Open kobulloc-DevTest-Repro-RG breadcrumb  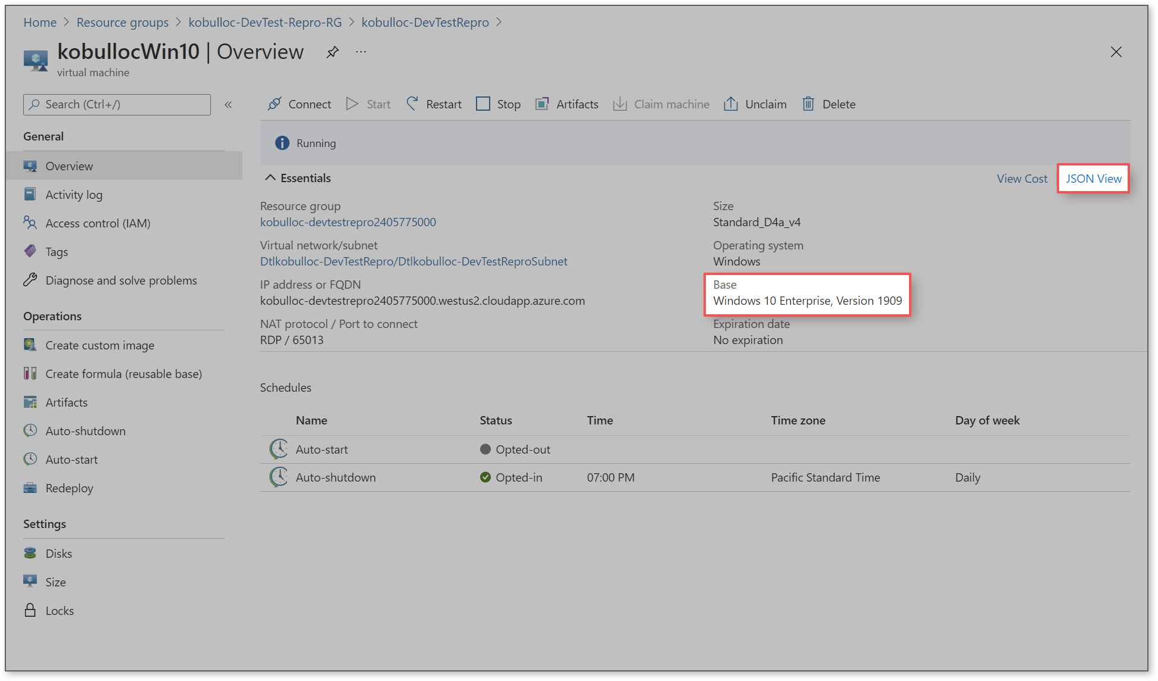click(x=265, y=23)
